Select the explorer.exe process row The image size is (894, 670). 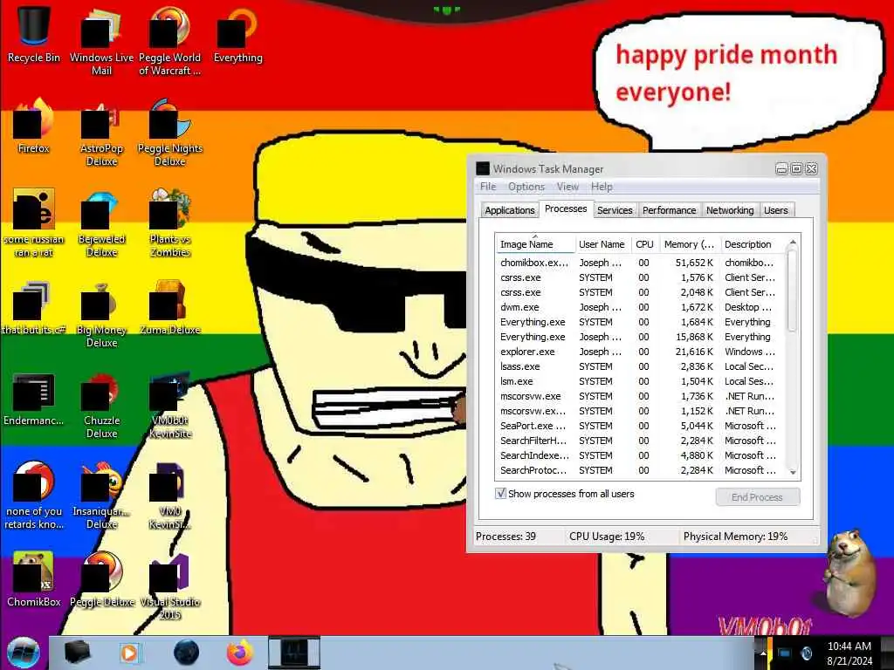pyautogui.click(x=641, y=352)
